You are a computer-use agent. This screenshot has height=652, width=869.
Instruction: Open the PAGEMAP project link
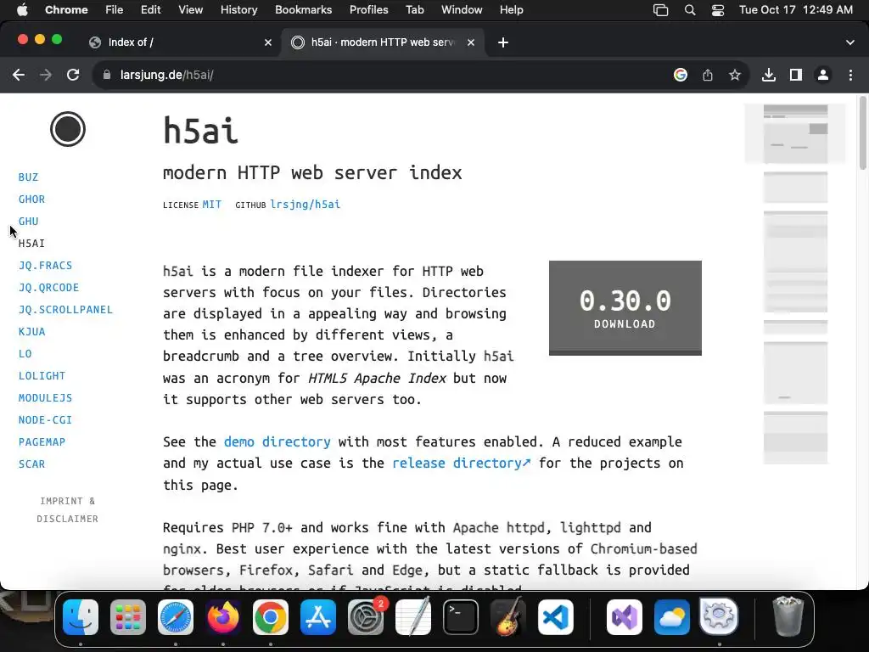tap(42, 441)
